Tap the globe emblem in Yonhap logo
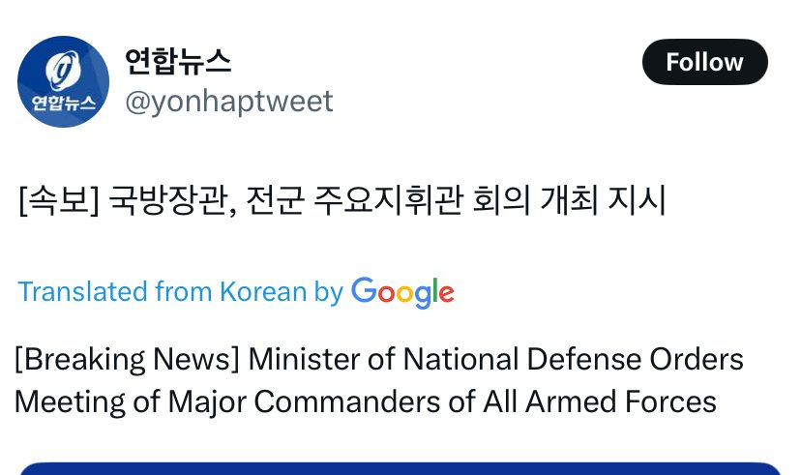The height and width of the screenshot is (475, 801). (x=63, y=70)
